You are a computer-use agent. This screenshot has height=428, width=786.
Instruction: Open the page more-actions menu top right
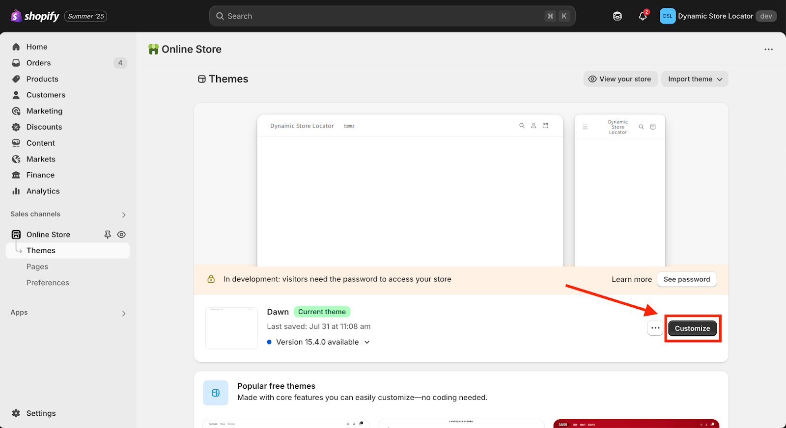(x=768, y=49)
